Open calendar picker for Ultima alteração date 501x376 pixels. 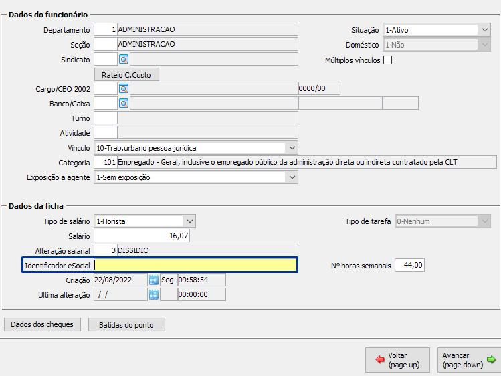tap(154, 294)
